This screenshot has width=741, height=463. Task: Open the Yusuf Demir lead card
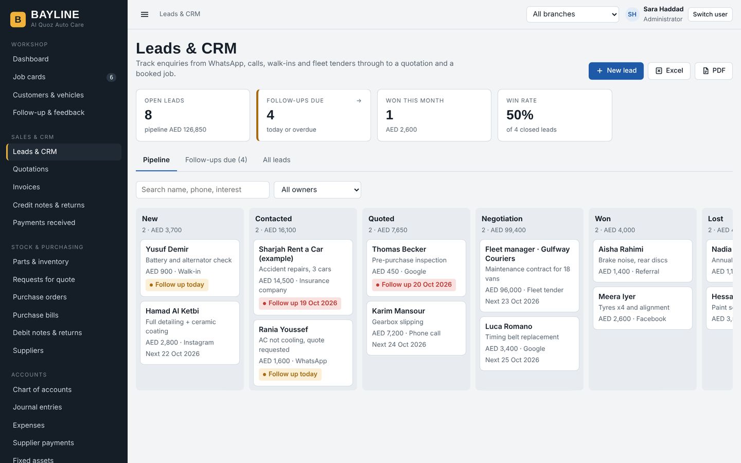point(190,268)
